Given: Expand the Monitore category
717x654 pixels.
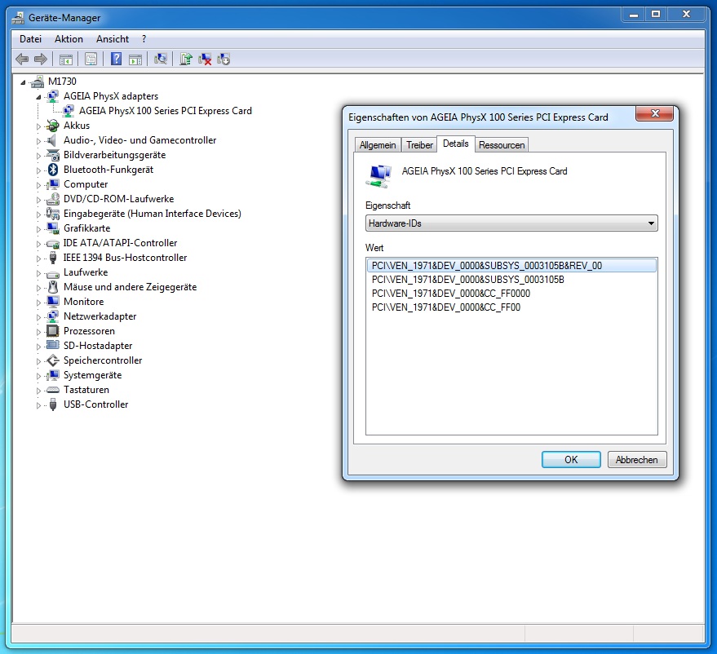Looking at the screenshot, I should pyautogui.click(x=38, y=303).
